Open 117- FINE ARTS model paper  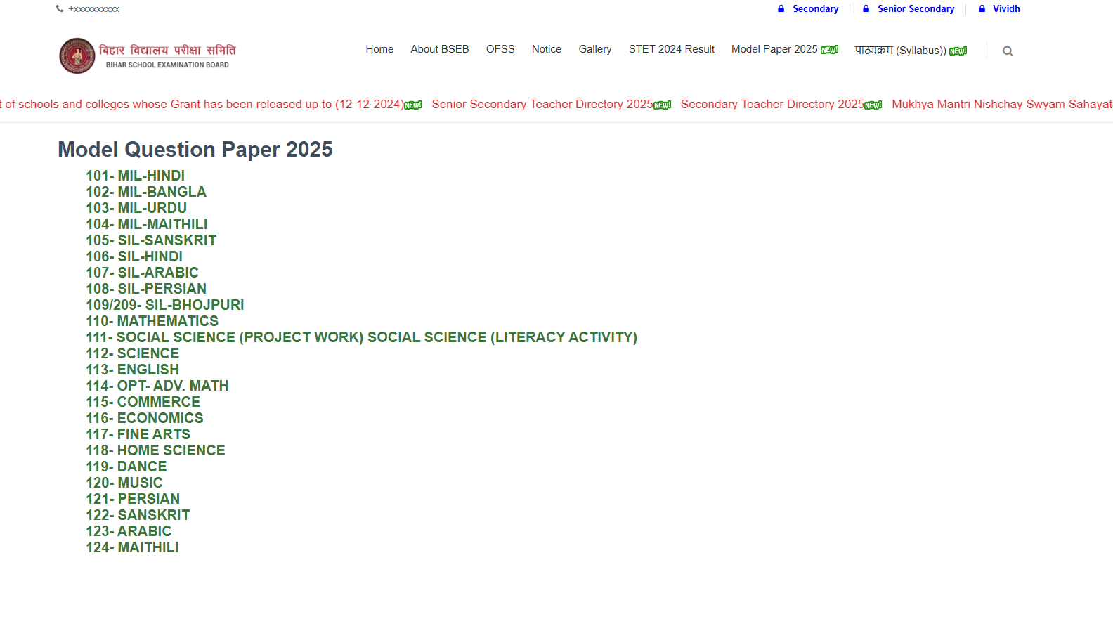pos(138,434)
